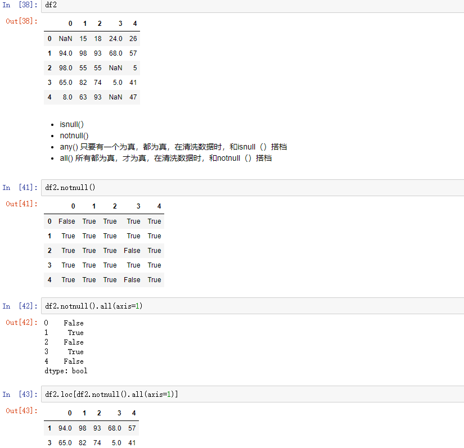Click the notnull() bullet text
This screenshot has width=464, height=448.
point(74,135)
